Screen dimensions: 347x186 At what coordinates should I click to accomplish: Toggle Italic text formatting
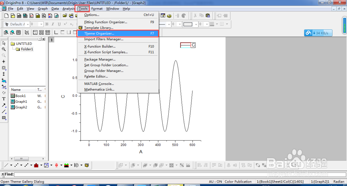pyautogui.click(x=53, y=24)
